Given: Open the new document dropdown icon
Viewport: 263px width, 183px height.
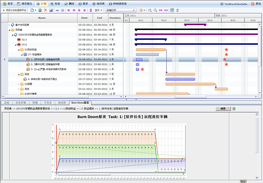Looking at the screenshot, I should pos(33,10).
